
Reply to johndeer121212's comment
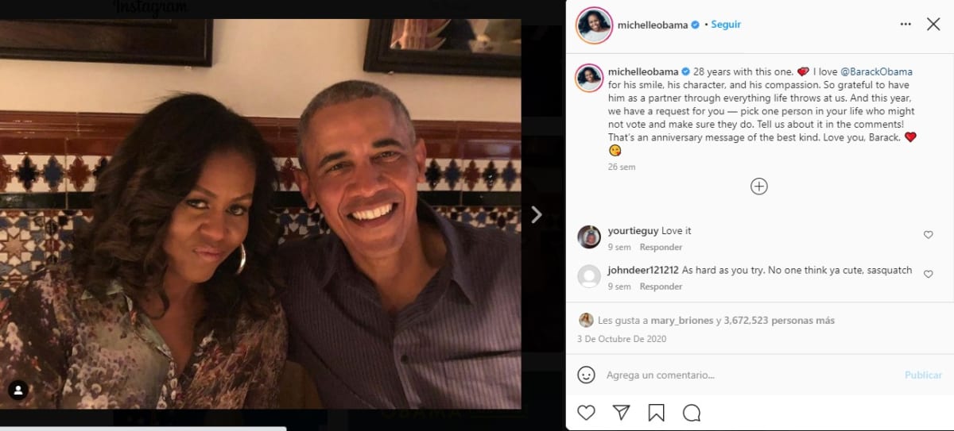[x=661, y=287]
